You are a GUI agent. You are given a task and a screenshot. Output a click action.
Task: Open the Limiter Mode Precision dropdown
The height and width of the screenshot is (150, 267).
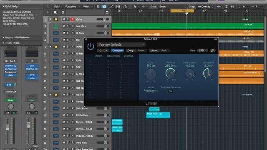coord(151,91)
